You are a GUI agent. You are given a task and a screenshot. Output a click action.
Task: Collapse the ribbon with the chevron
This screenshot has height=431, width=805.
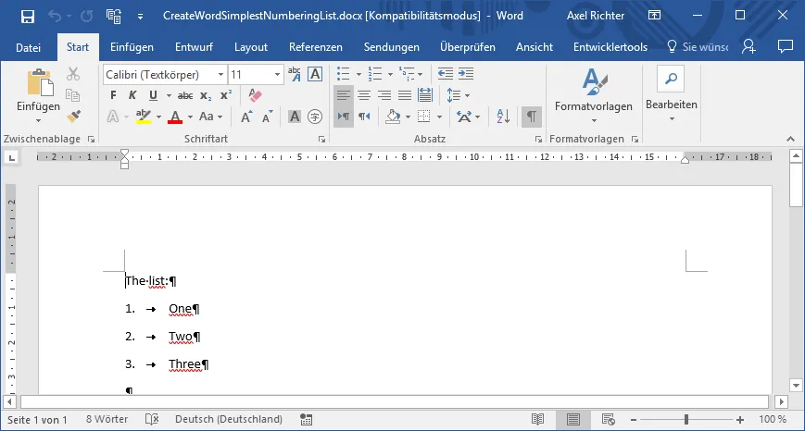tap(790, 140)
